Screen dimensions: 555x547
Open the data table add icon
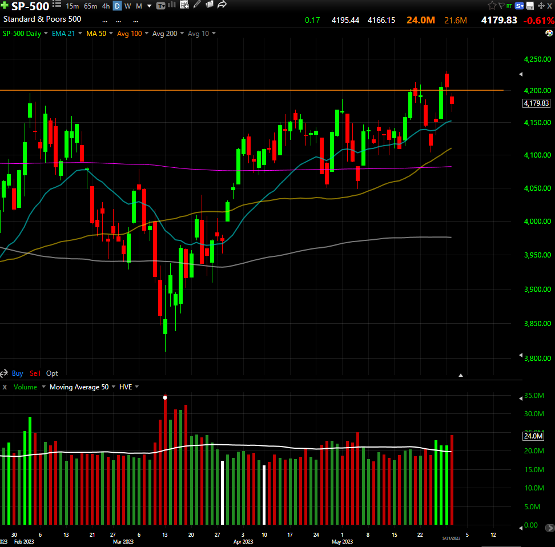click(x=184, y=5)
